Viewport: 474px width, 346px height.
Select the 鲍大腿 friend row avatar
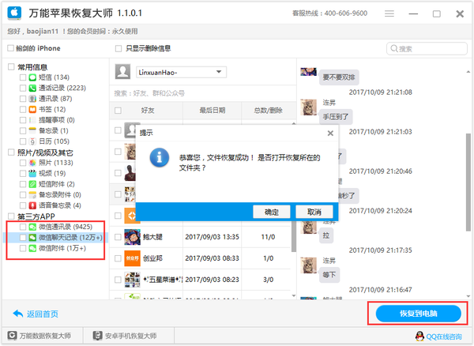[x=132, y=237]
